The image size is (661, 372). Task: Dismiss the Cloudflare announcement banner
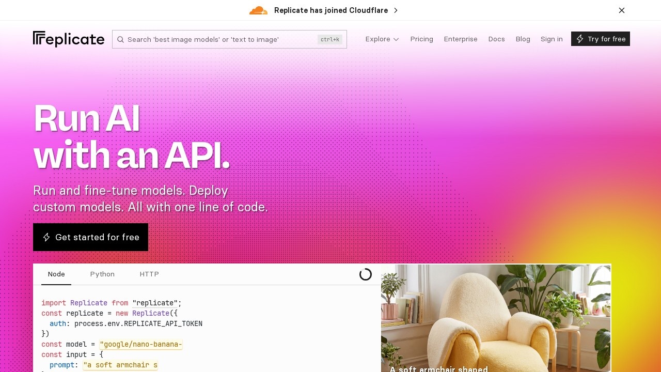coord(622,10)
